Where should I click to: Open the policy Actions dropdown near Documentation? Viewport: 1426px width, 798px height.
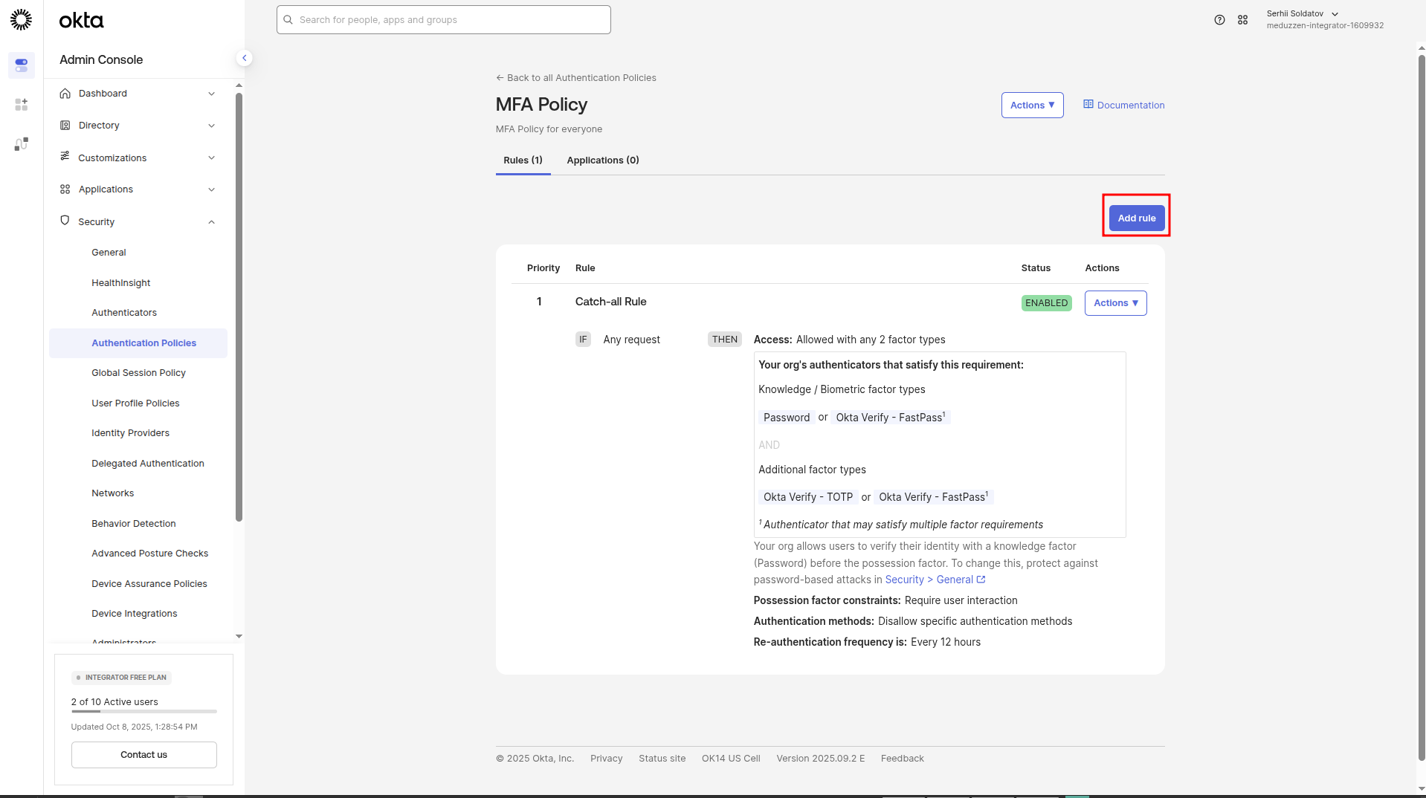coord(1032,106)
